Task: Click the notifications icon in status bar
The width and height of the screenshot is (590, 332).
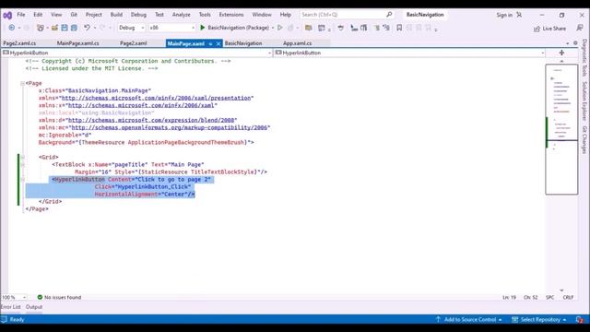Action: tap(580, 320)
